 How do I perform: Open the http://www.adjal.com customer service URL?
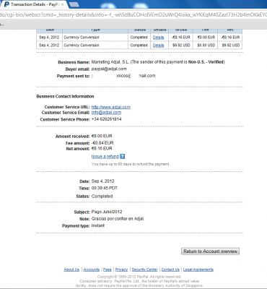(x=111, y=107)
